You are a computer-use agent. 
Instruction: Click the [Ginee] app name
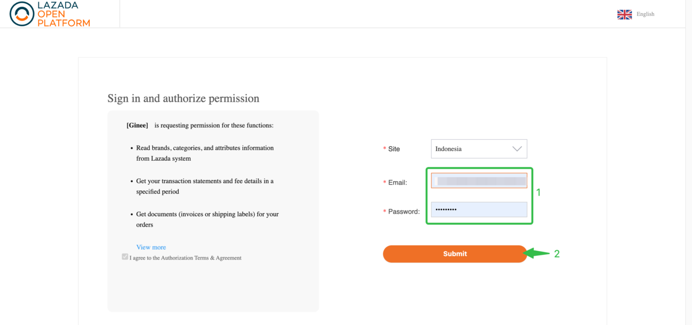coord(137,125)
